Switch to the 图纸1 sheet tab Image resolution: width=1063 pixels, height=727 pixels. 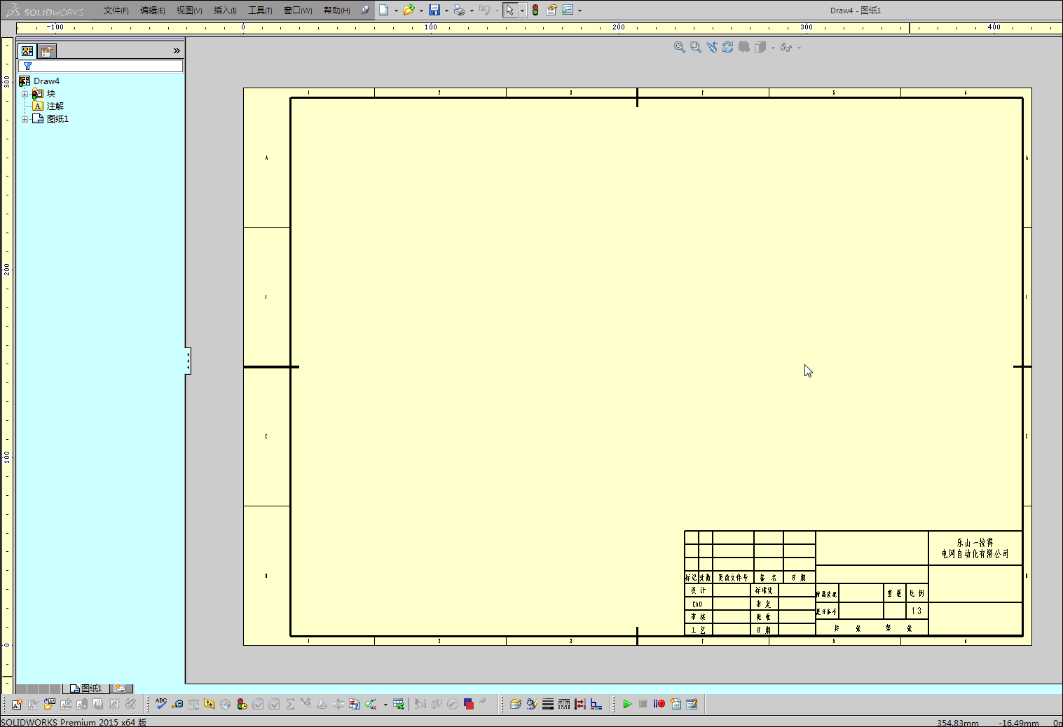coord(86,688)
